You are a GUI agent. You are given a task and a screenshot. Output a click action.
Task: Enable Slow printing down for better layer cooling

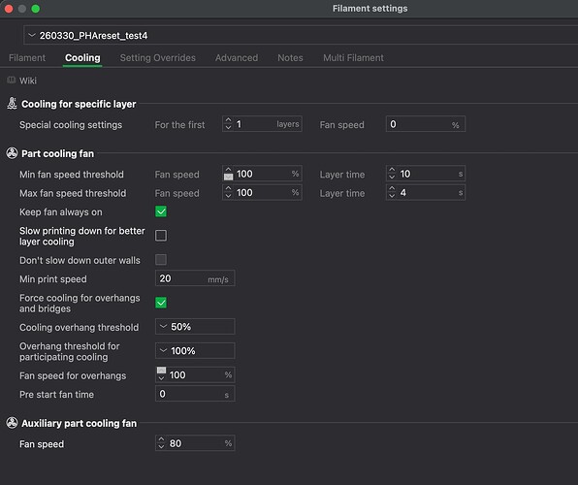[x=161, y=236]
